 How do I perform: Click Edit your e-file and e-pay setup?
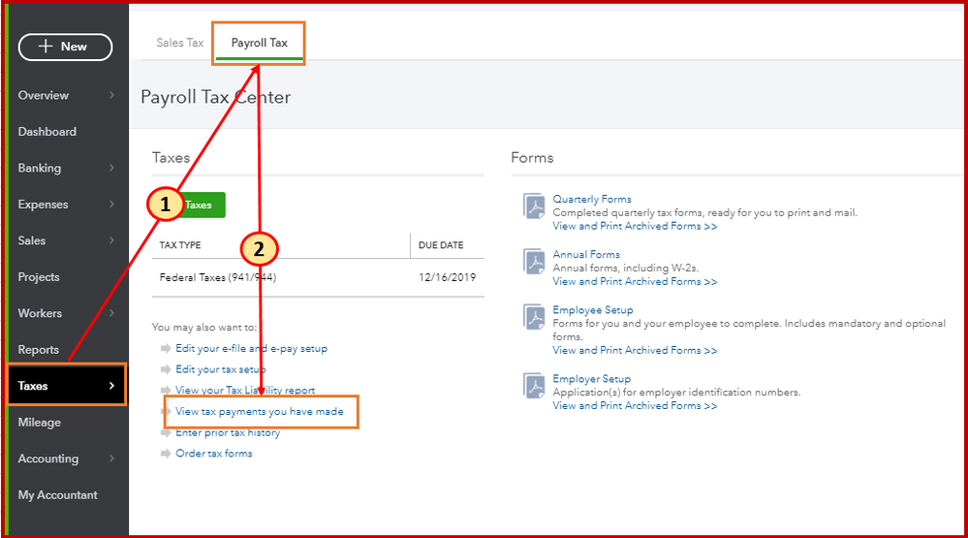point(251,348)
